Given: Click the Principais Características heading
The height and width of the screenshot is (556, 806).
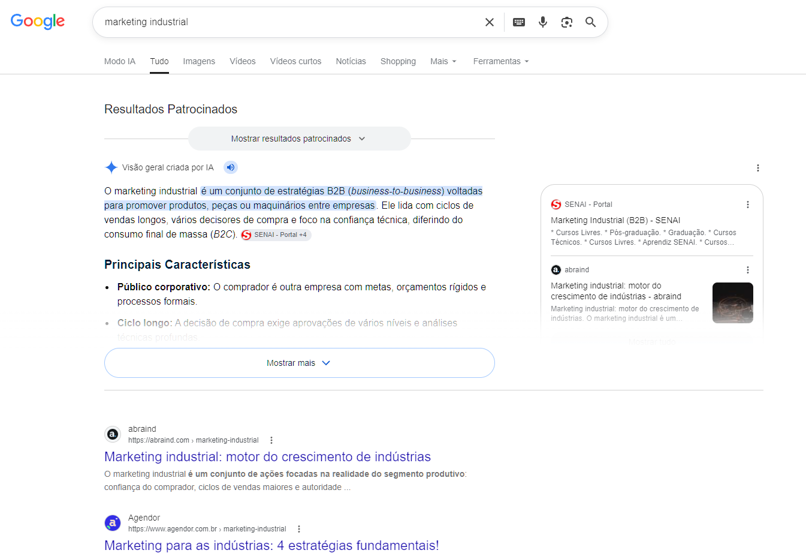Looking at the screenshot, I should (x=177, y=265).
